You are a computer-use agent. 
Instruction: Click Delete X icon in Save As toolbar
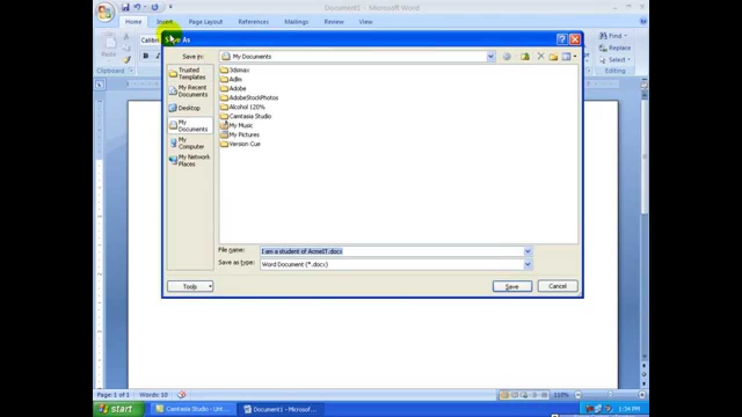coord(541,56)
